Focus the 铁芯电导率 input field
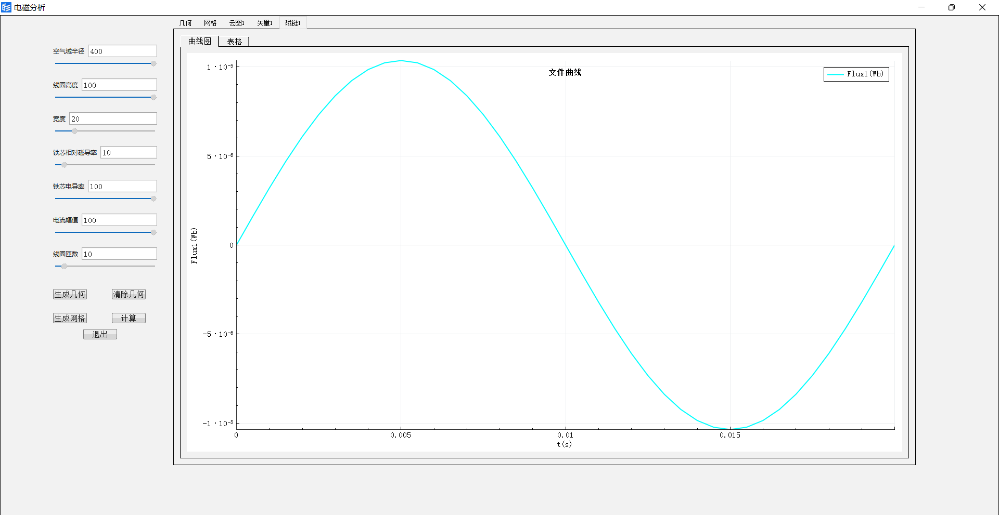999x515 pixels. tap(122, 186)
